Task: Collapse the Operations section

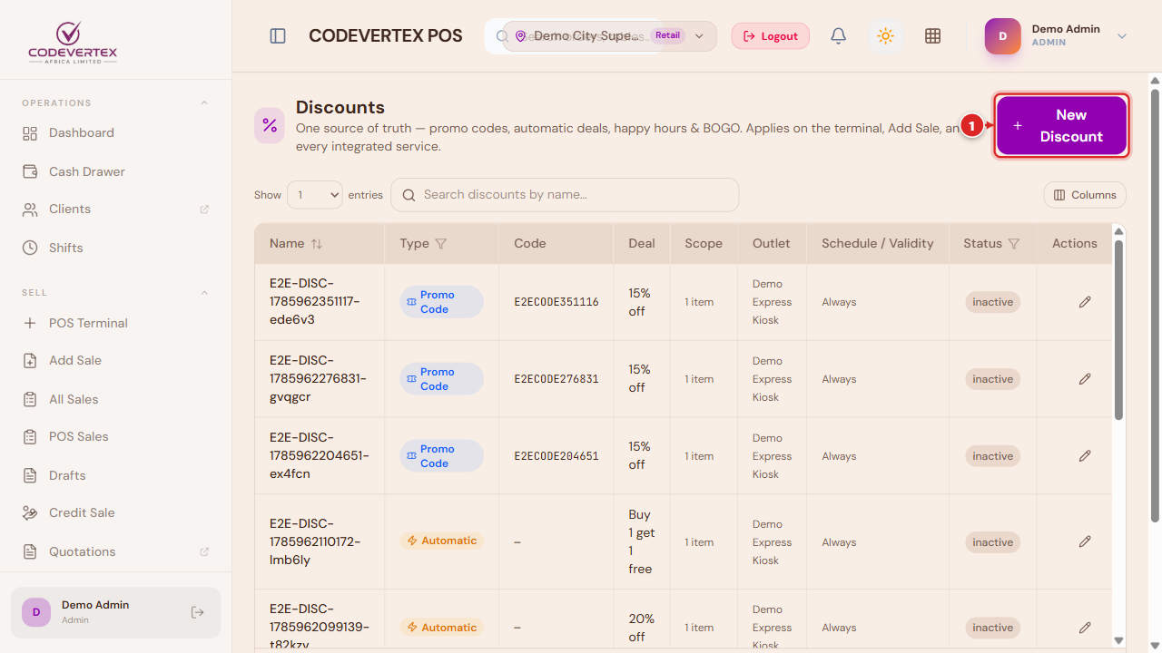Action: [204, 103]
